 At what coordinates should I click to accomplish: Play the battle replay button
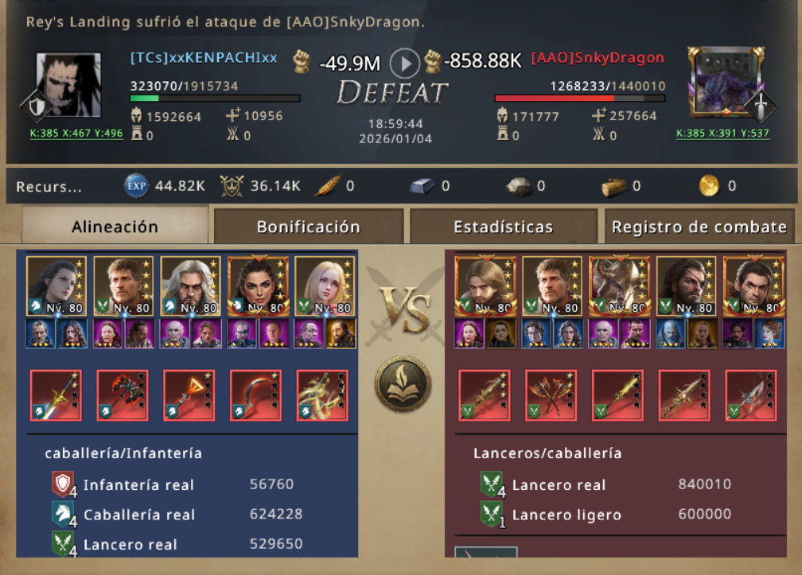(x=404, y=64)
